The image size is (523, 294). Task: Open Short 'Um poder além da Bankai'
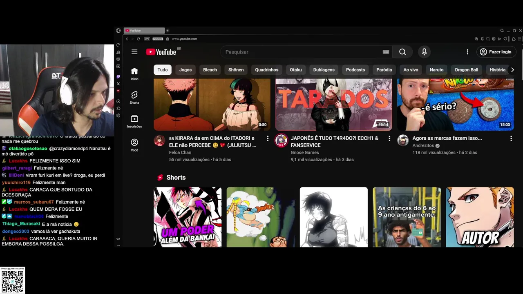pos(188,217)
